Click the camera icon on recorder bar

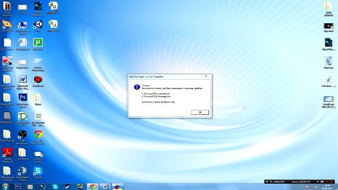point(322,182)
